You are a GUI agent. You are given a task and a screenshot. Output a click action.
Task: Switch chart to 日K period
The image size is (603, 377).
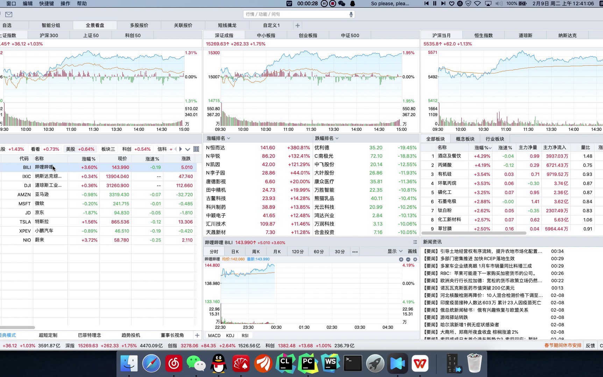(235, 251)
